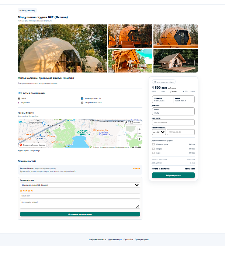Zoom out the map with minus button
This screenshot has width=225, height=266.
click(139, 134)
